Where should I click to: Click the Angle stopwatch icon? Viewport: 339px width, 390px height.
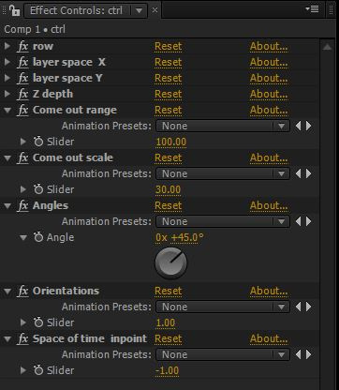click(x=38, y=237)
